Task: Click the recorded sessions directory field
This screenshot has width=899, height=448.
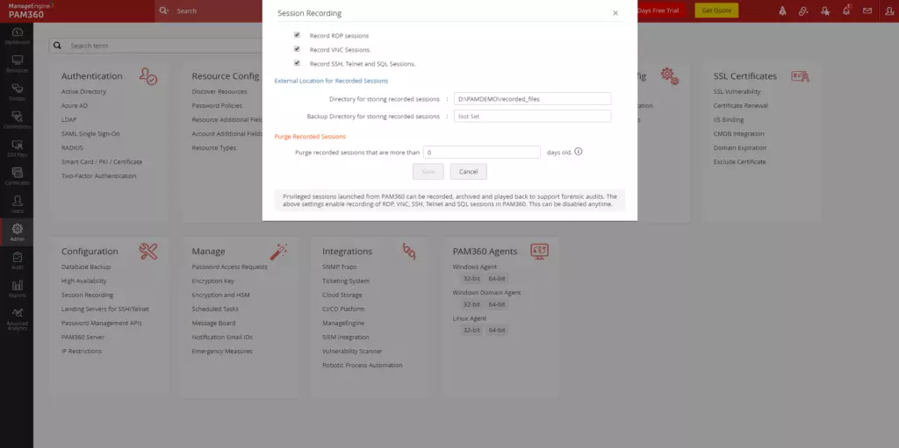Action: (x=532, y=98)
